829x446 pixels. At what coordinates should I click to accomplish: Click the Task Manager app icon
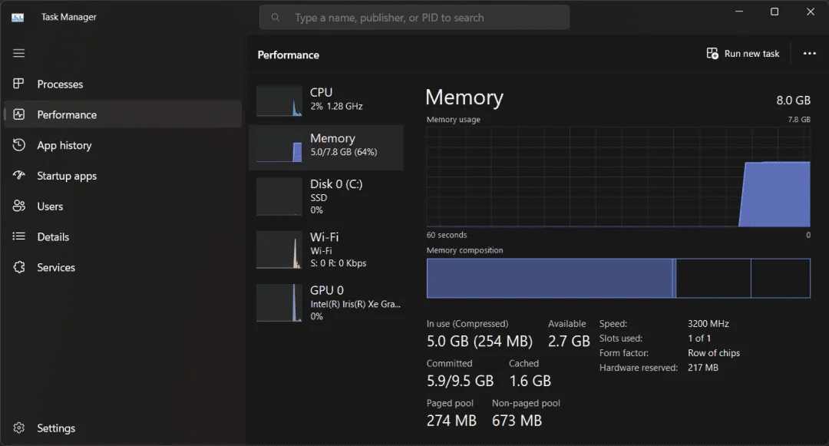(x=18, y=18)
